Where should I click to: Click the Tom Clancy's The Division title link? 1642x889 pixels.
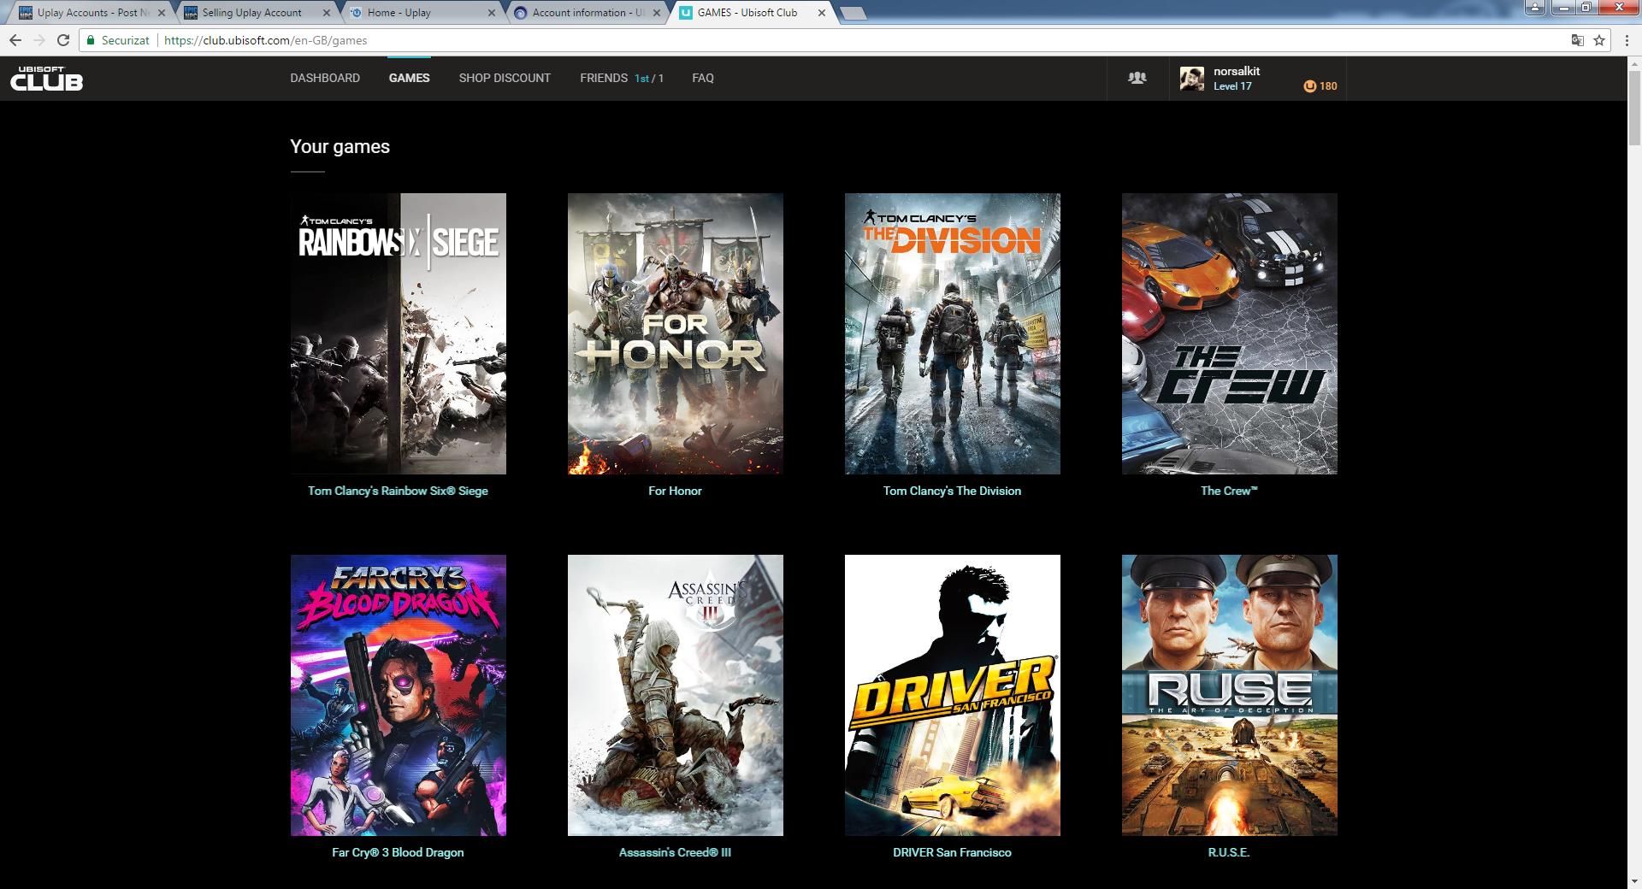tap(953, 491)
